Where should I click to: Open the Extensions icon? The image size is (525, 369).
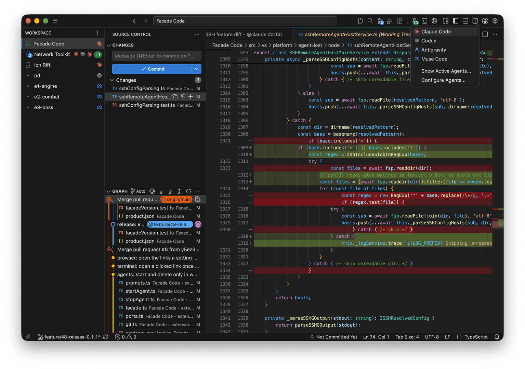tap(399, 21)
